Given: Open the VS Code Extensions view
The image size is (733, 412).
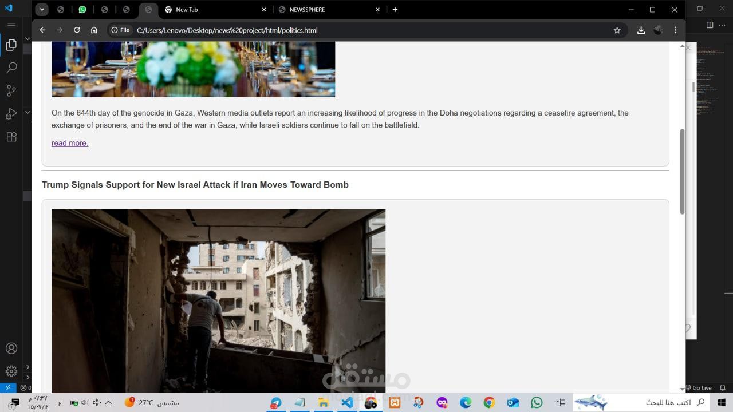Looking at the screenshot, I should click(11, 137).
